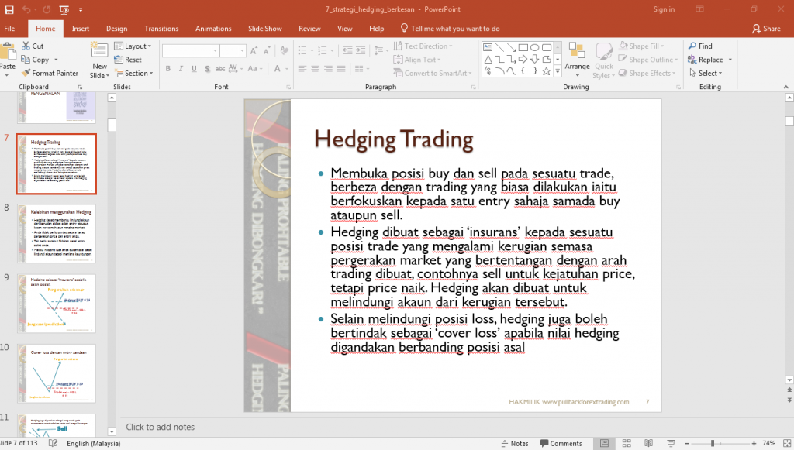Click the Start From Beginning presentation icon
This screenshot has height=450, width=794.
64,9
